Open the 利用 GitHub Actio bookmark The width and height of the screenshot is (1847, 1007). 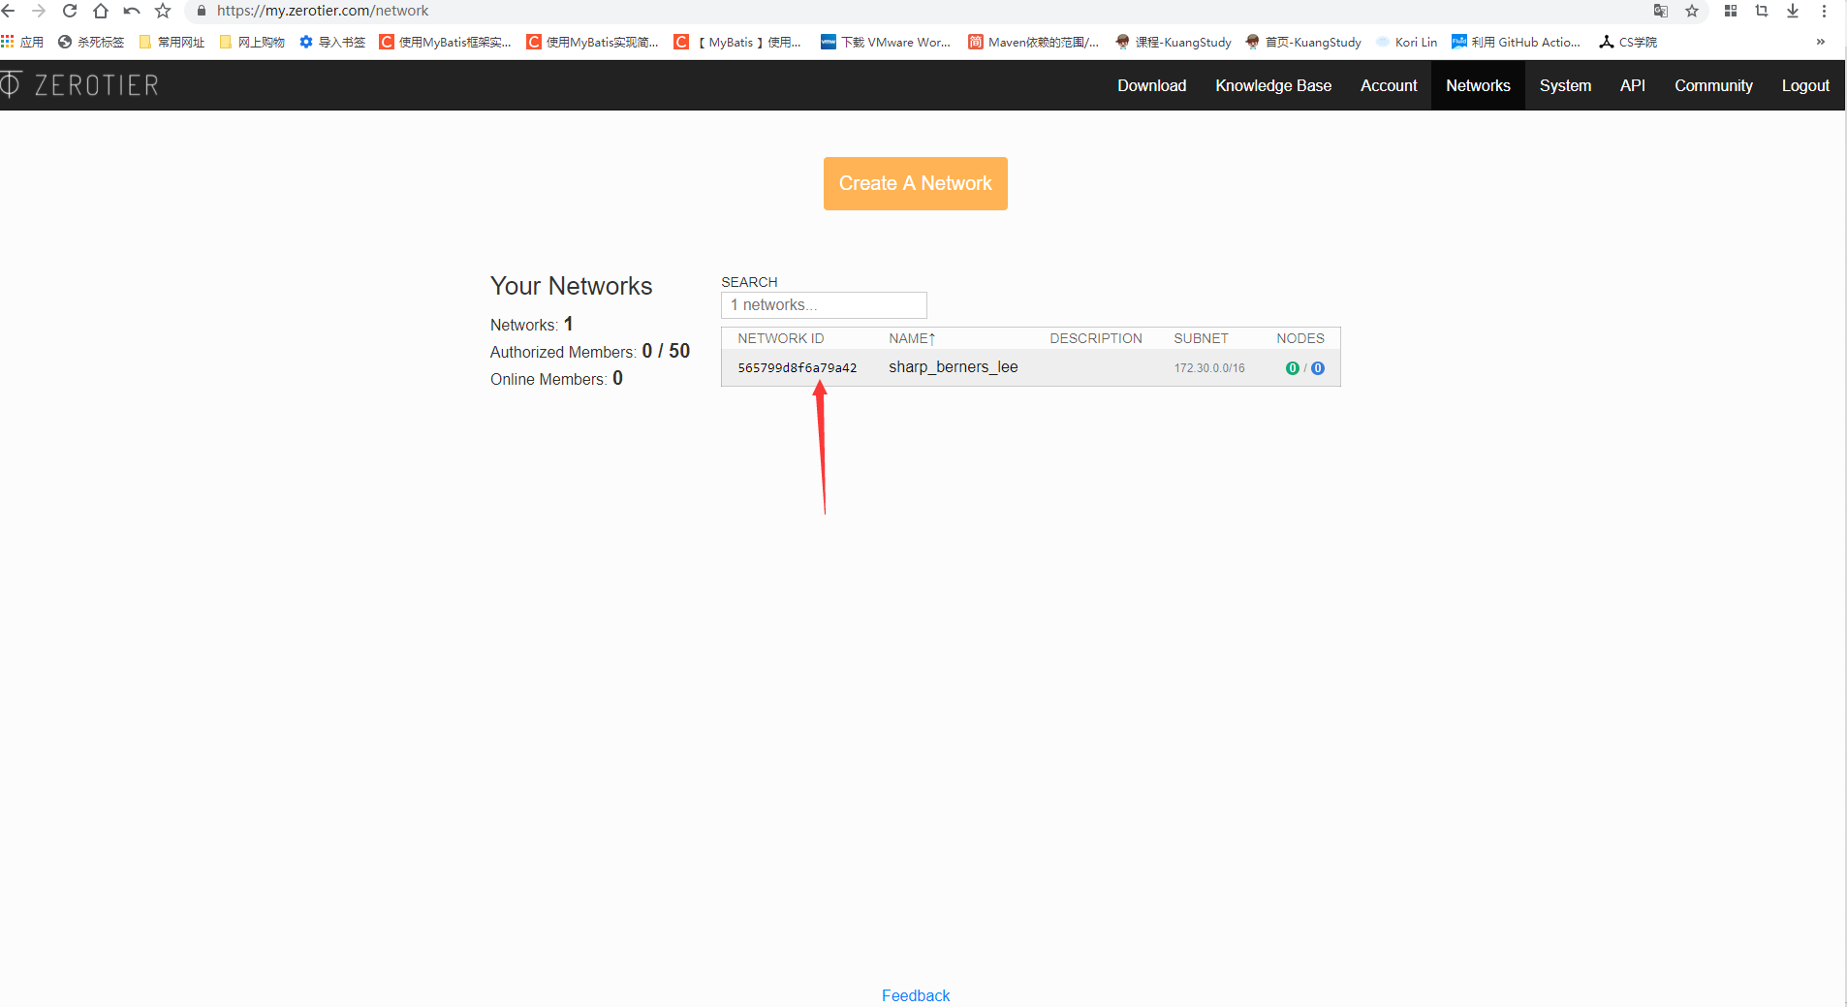[1516, 42]
